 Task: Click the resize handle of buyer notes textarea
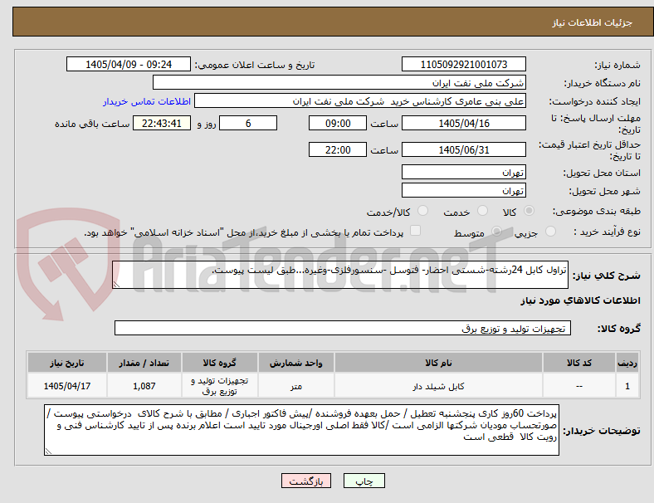click(48, 452)
